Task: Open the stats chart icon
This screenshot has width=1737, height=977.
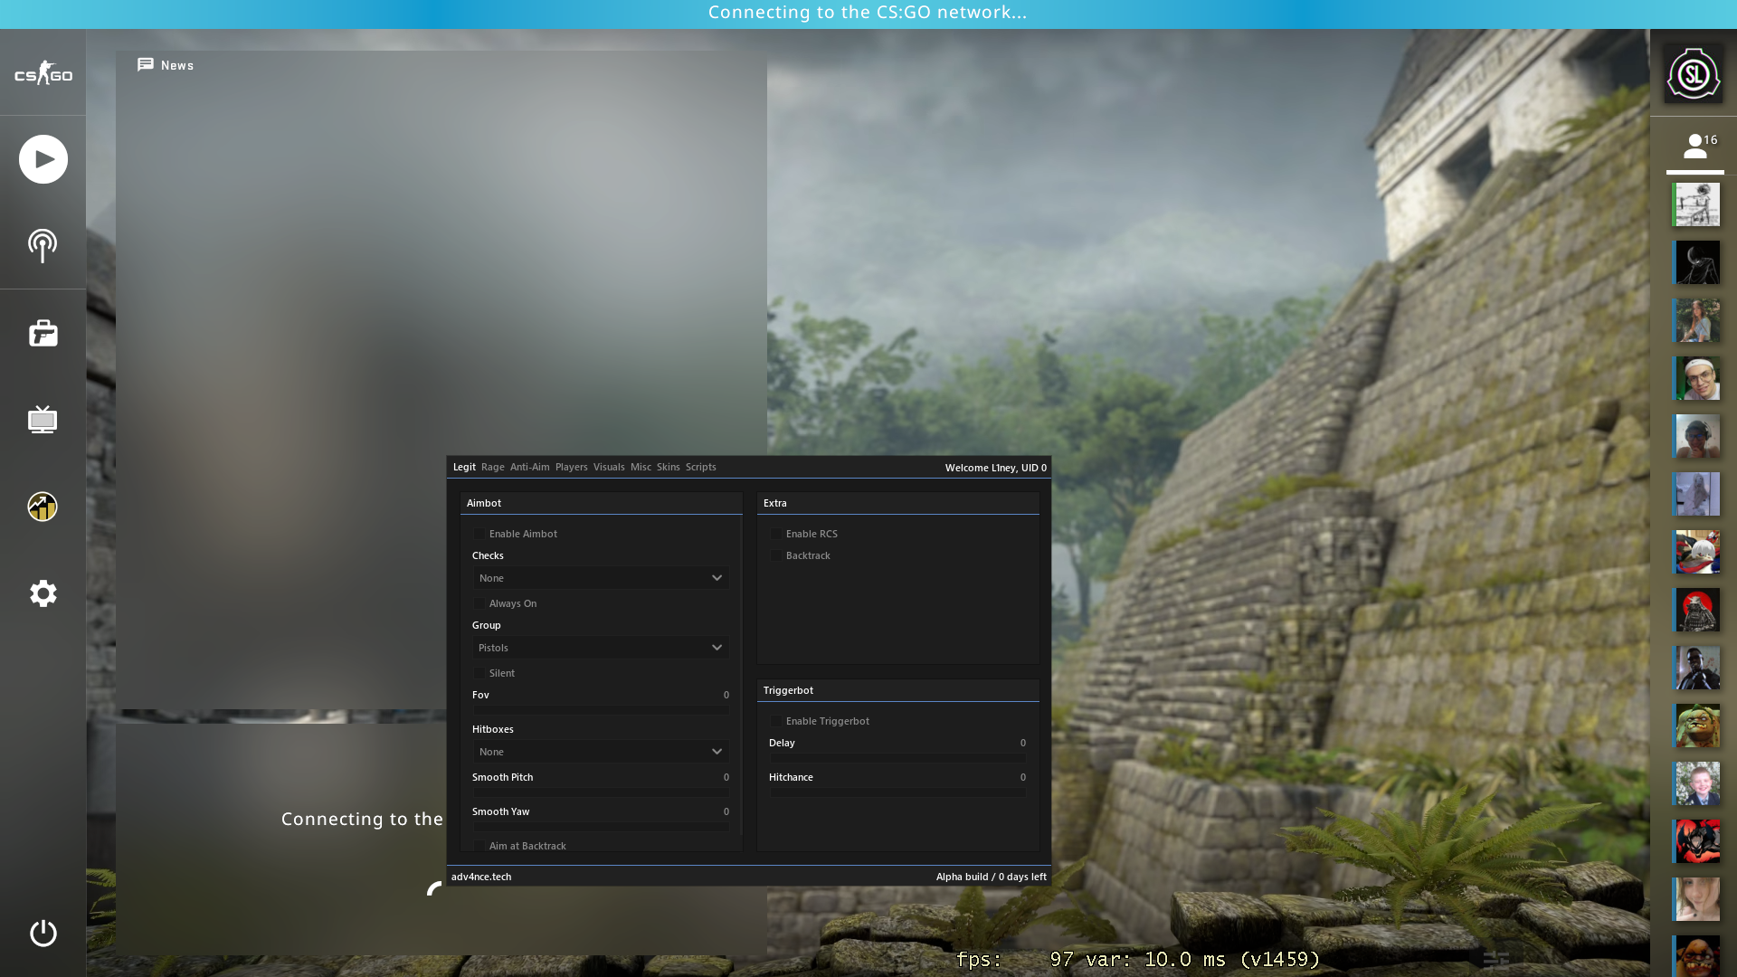Action: pos(43,507)
